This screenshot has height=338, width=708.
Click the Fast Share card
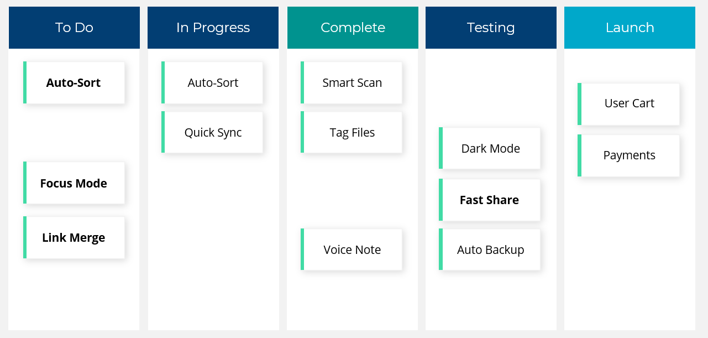click(x=490, y=200)
